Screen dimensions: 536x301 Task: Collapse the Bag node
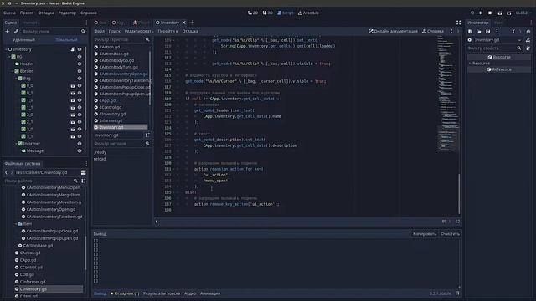pos(16,79)
